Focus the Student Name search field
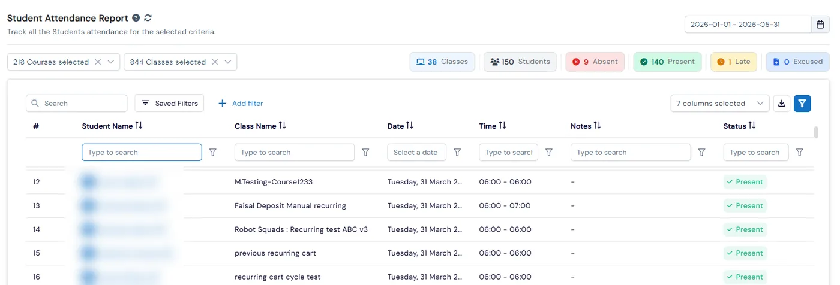 (x=142, y=153)
